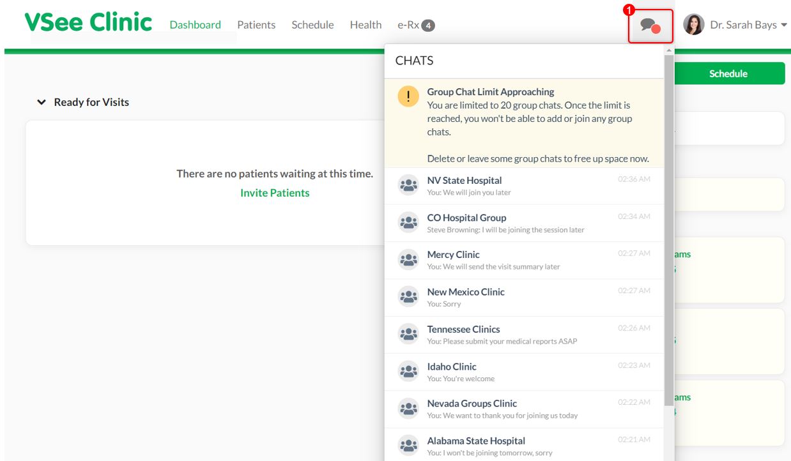This screenshot has height=461, width=791.
Task: Click 'You: We want to thank you' preview
Action: click(502, 416)
